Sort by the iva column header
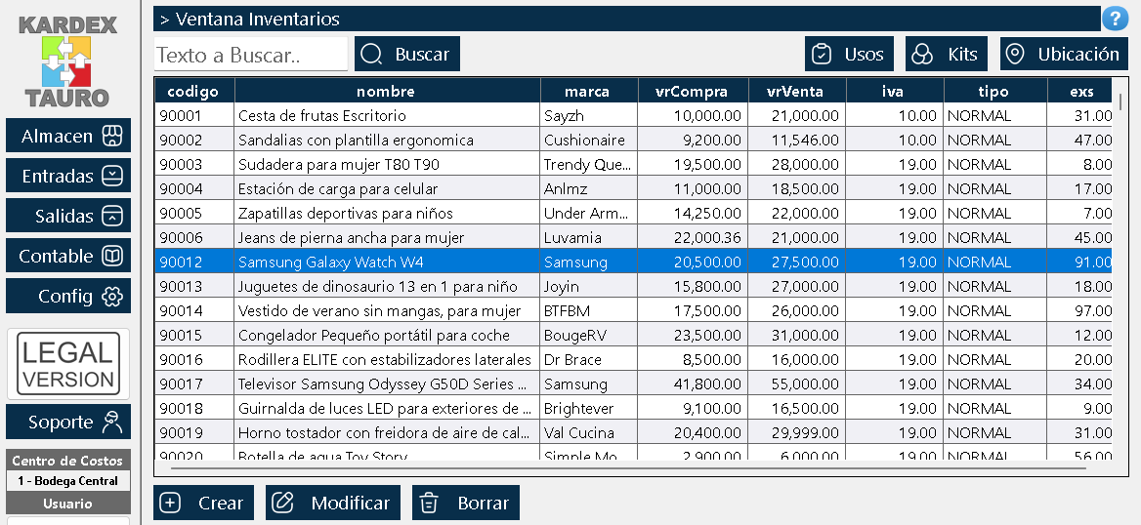The image size is (1141, 525). (x=894, y=91)
